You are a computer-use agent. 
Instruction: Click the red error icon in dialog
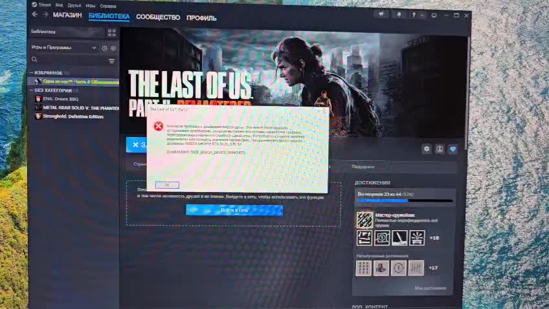(158, 126)
